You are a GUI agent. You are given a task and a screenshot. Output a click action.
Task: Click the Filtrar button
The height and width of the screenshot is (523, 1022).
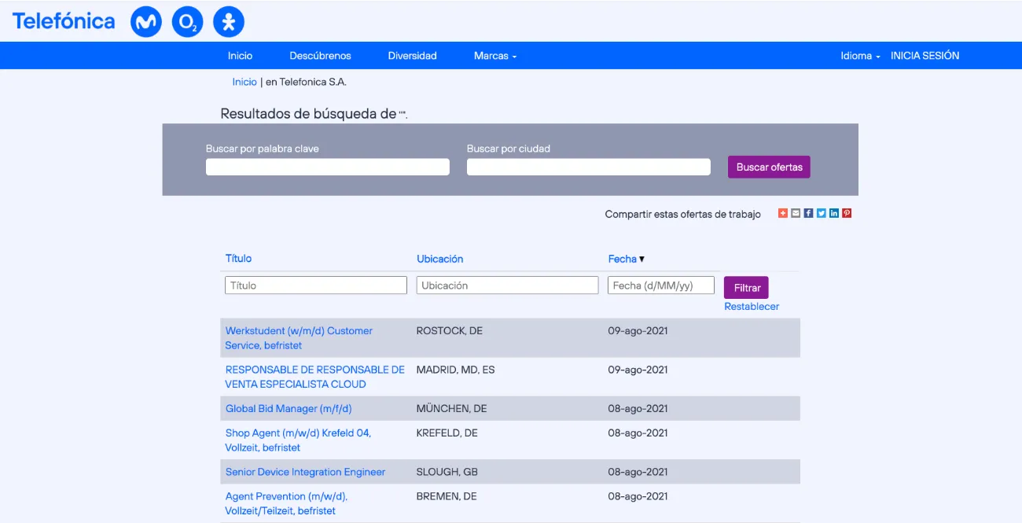tap(746, 288)
